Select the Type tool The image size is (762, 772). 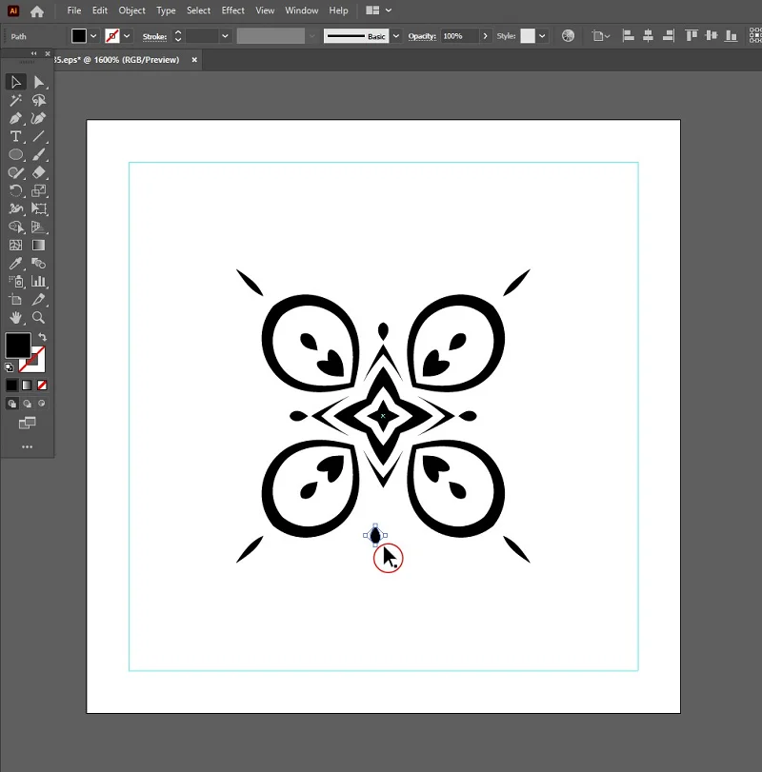click(16, 136)
